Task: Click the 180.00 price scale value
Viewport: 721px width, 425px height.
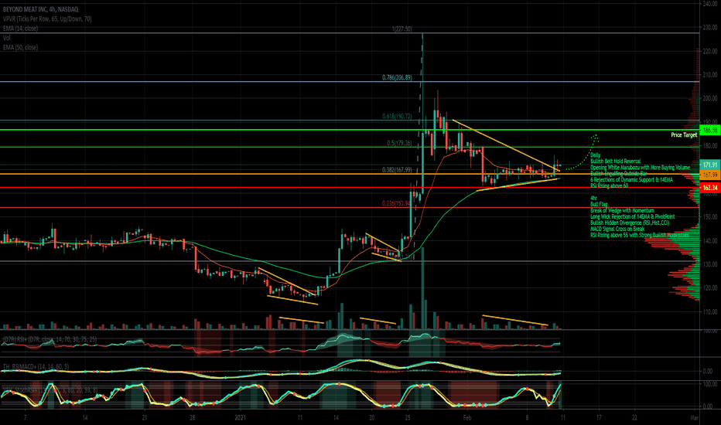Action: tap(710, 146)
